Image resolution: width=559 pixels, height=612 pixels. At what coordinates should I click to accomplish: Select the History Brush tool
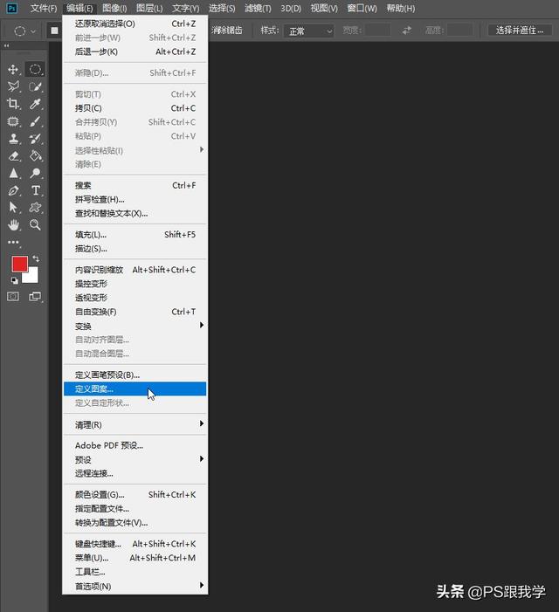[35, 139]
